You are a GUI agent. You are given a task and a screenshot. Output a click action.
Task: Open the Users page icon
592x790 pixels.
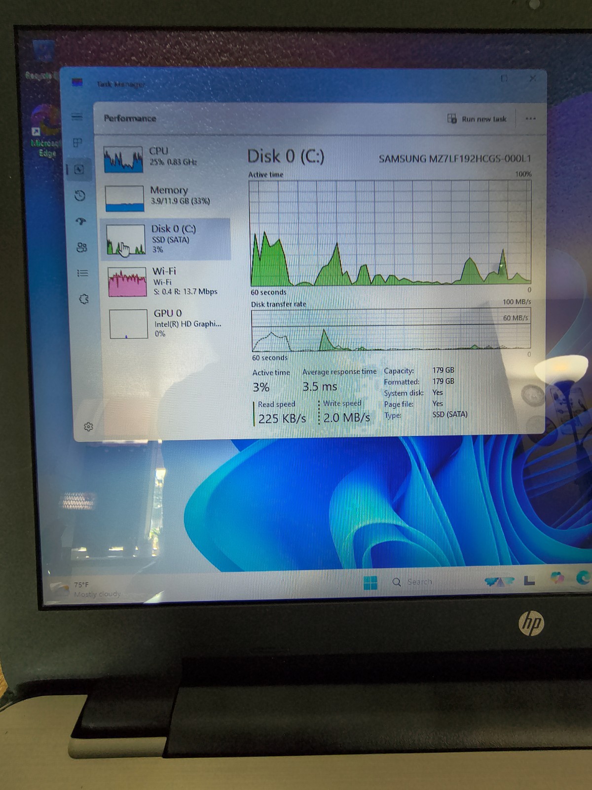82,247
